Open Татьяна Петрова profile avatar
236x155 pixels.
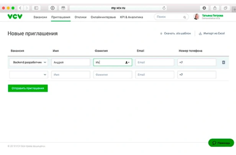pos(197,16)
